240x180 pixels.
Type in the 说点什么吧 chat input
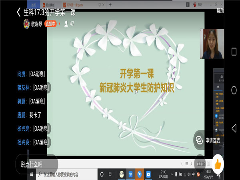pyautogui.click(x=36, y=164)
